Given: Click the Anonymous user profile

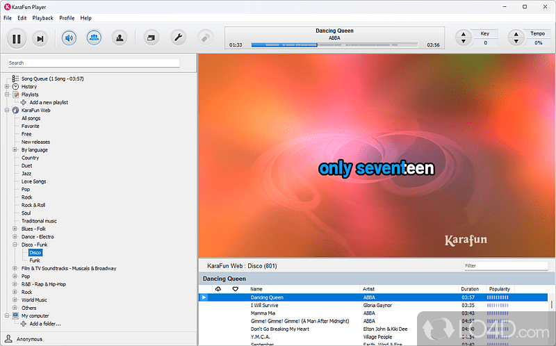Looking at the screenshot, I should point(29,339).
